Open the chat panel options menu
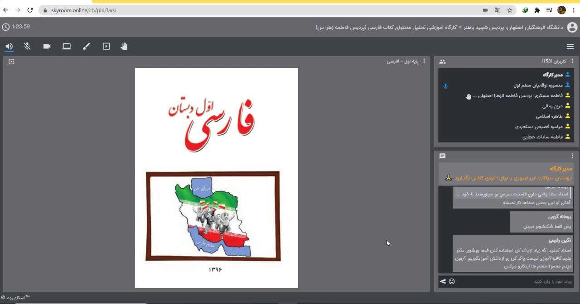 point(572,156)
